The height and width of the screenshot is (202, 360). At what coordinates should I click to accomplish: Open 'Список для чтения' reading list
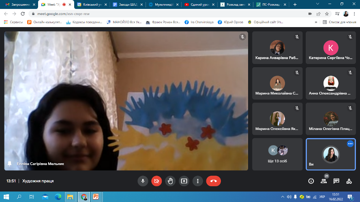click(339, 22)
